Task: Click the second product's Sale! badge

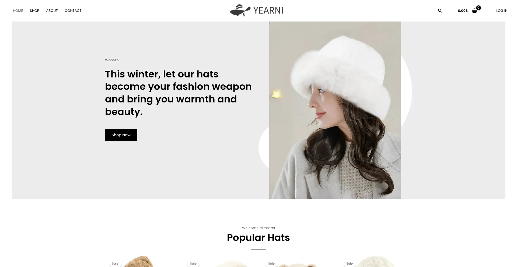Action: coord(194,264)
